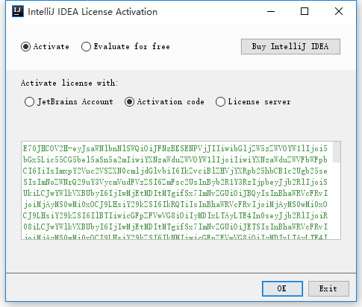Viewport: 362px width, 307px height.
Task: Click the code line beginning with bGx5Lic
Action: tap(175, 159)
